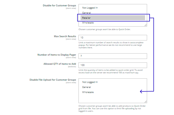
Task: Select Not Logged In under Disable for Customer Groups
Action: 90,8
